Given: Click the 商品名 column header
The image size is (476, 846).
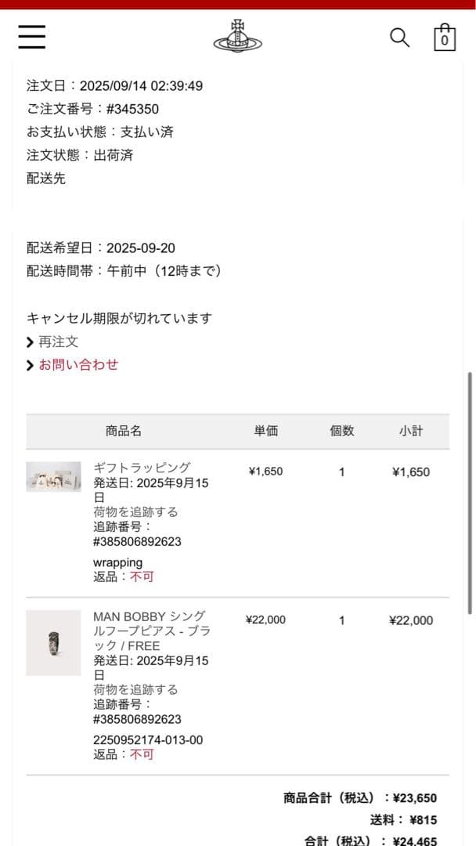Looking at the screenshot, I should (122, 431).
